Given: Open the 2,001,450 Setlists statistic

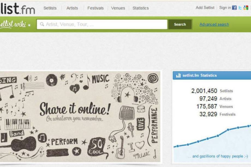Looking at the screenshot, I should (x=212, y=91).
